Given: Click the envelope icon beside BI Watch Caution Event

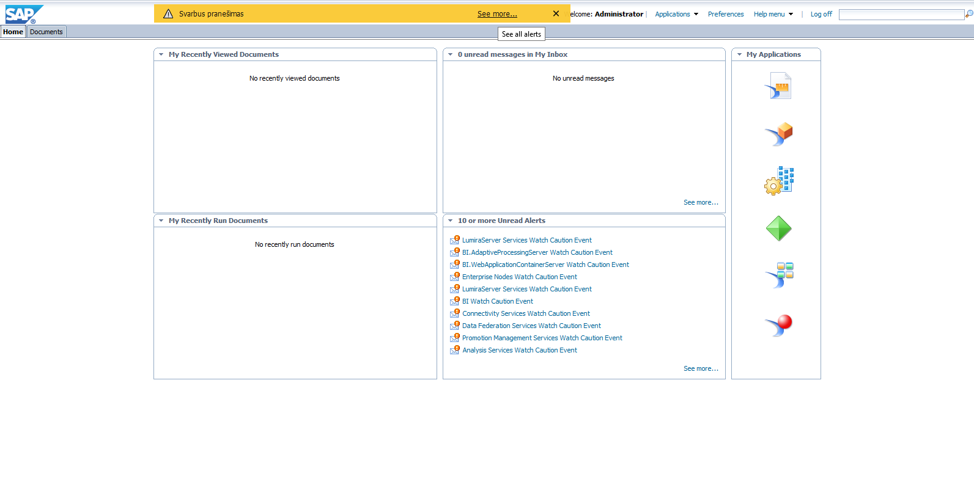Looking at the screenshot, I should pyautogui.click(x=455, y=301).
